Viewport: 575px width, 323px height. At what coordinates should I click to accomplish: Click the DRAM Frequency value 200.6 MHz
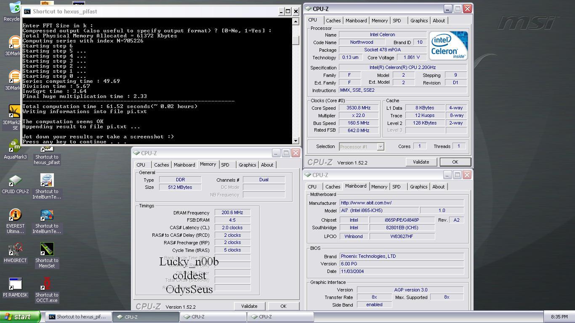tap(232, 213)
